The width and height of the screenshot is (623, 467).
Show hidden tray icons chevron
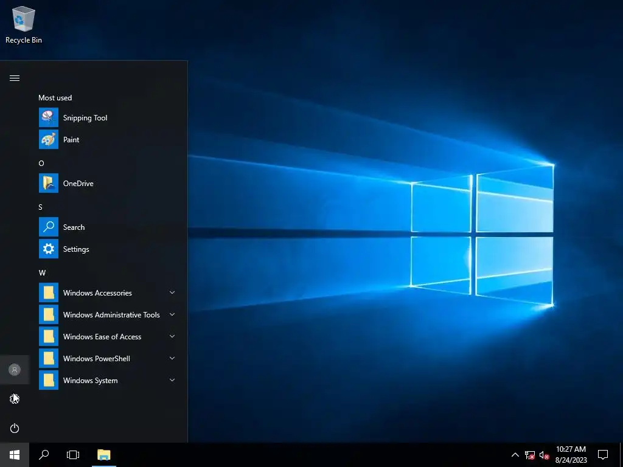pyautogui.click(x=515, y=455)
